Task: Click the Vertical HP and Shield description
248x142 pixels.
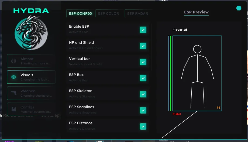Action: tap(85, 64)
